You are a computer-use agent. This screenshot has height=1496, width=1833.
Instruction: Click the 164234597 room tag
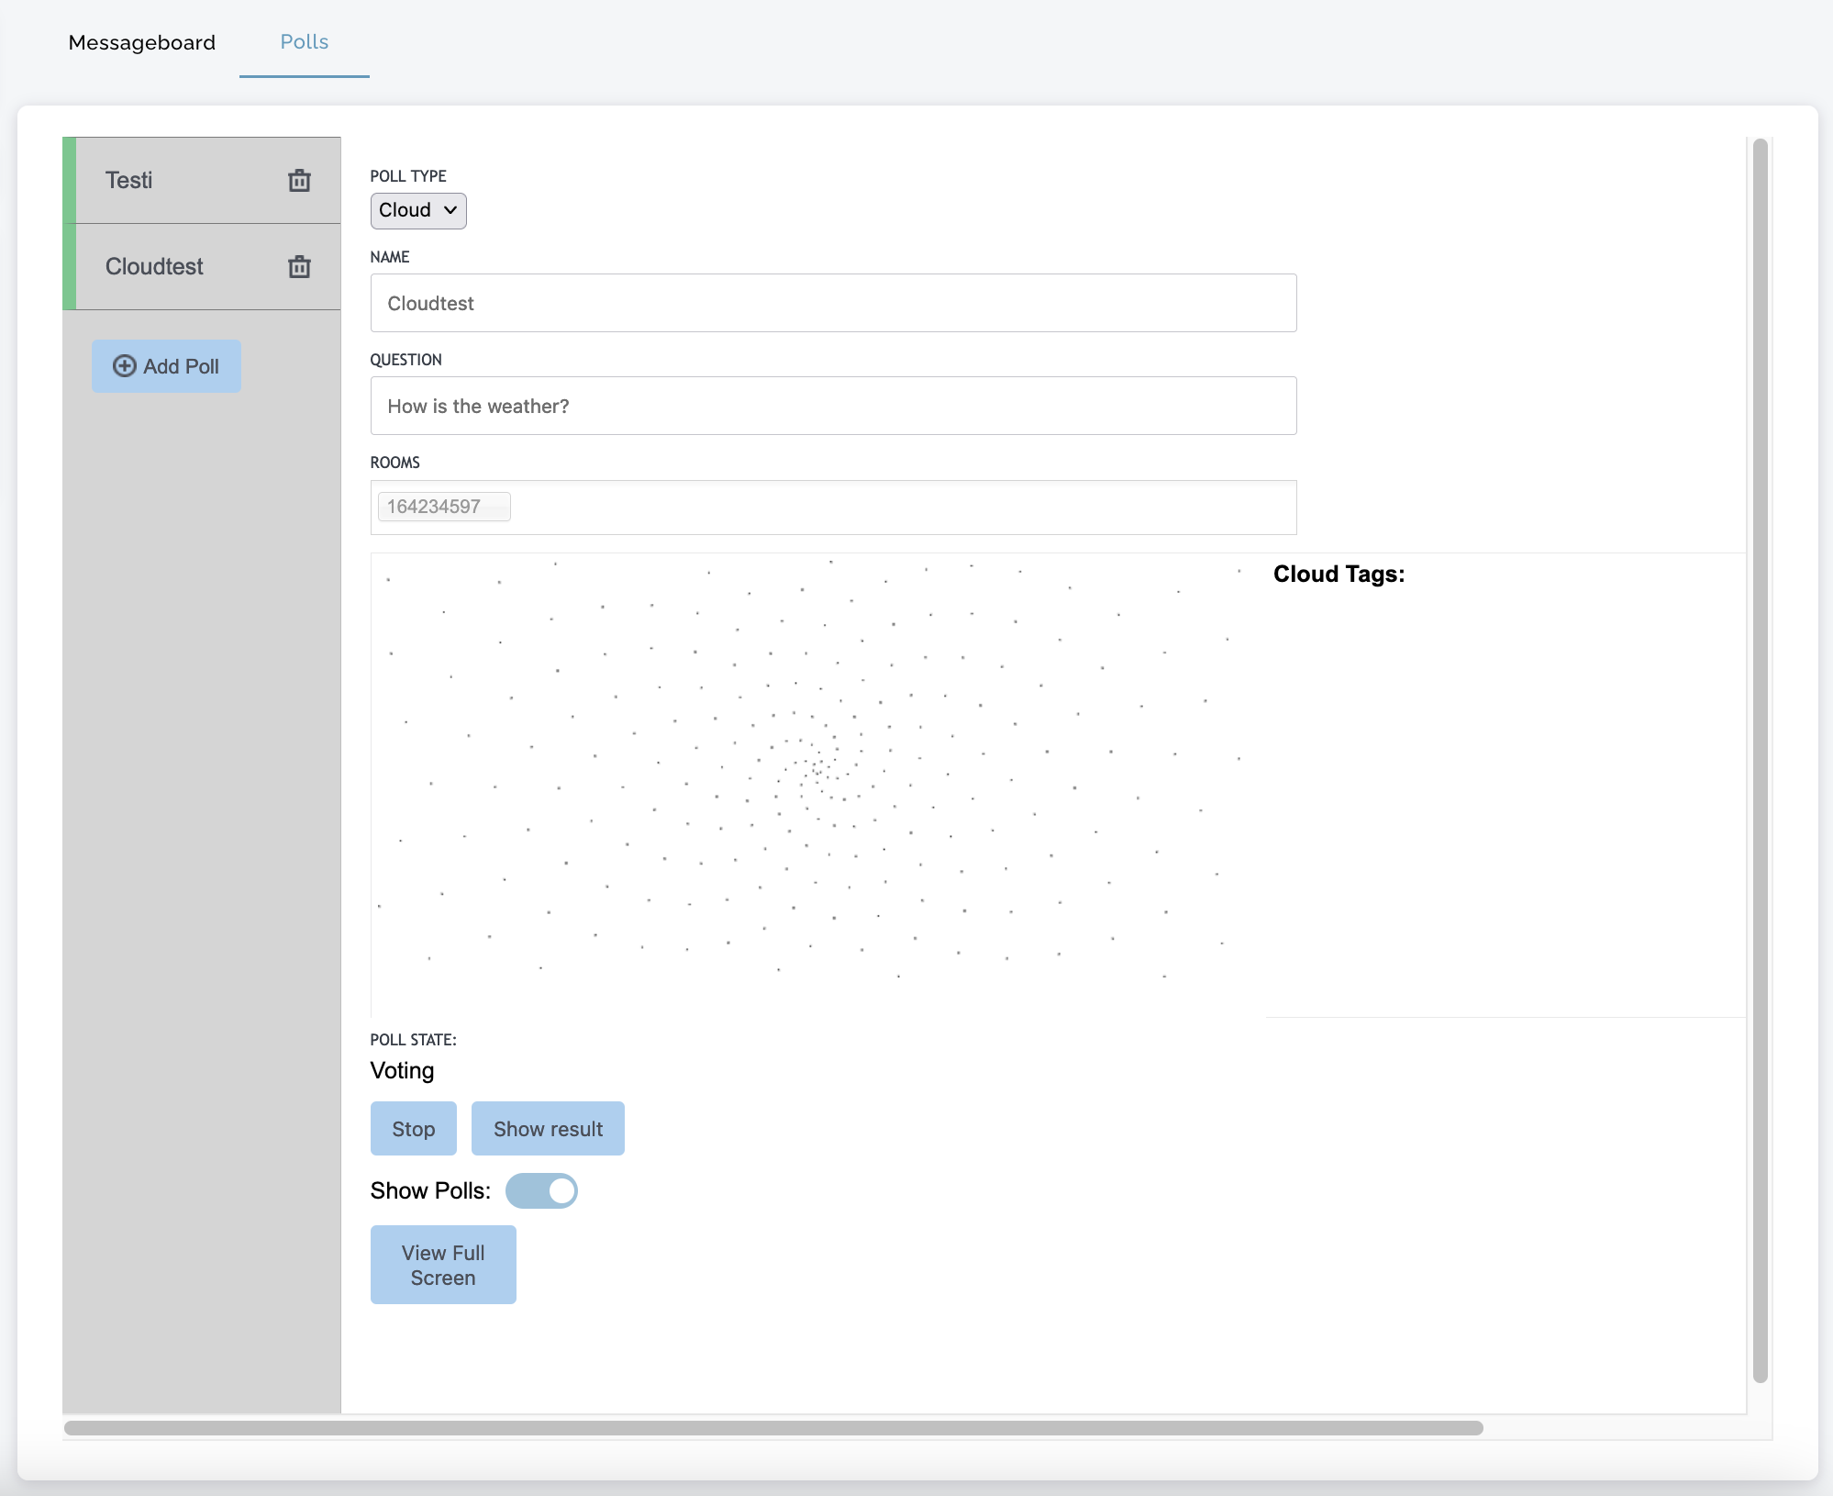[434, 507]
